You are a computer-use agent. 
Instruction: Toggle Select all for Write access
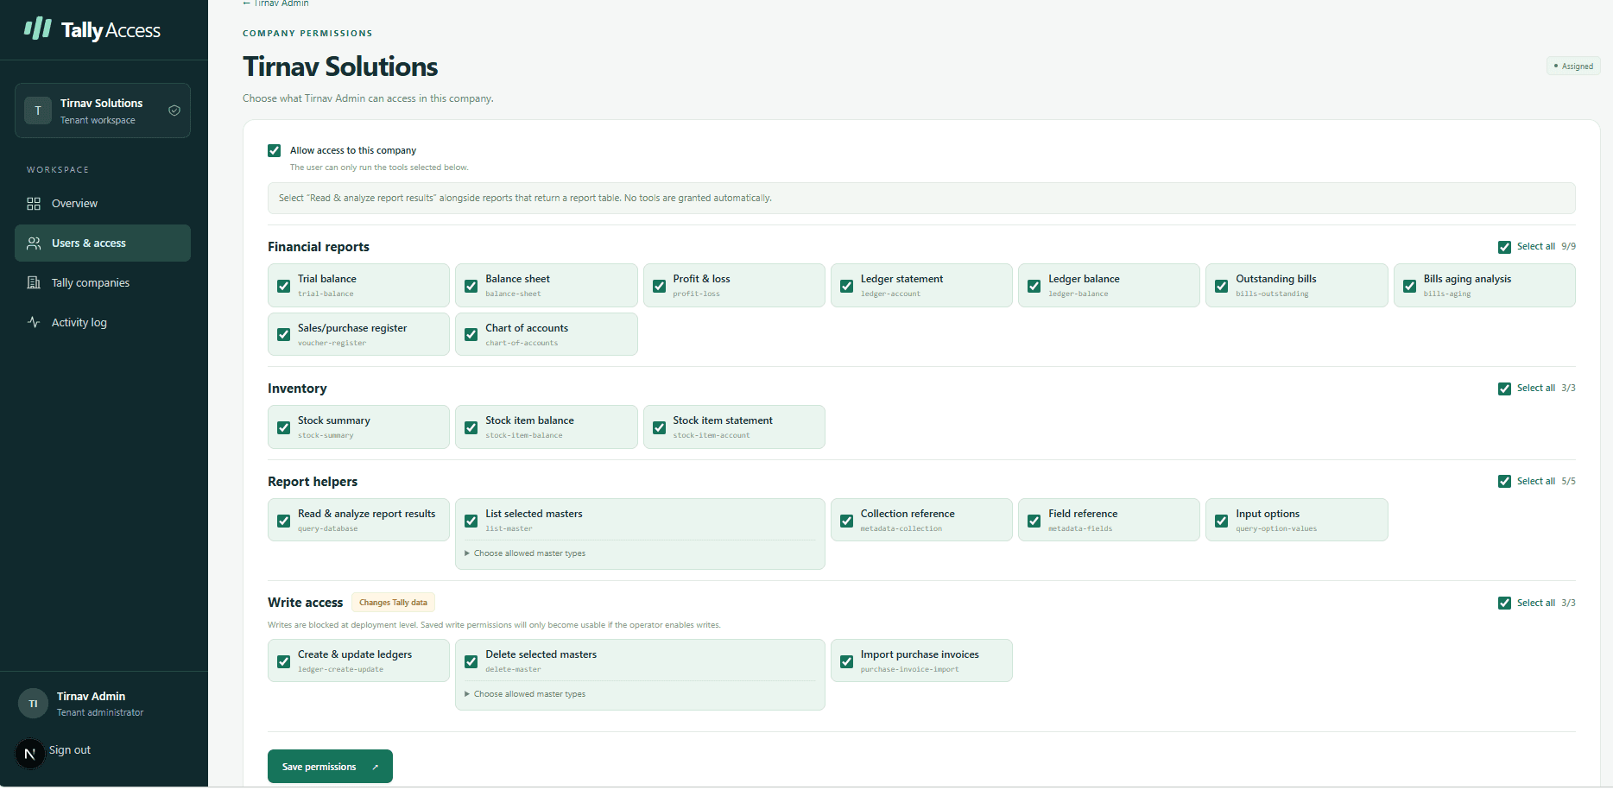(x=1504, y=604)
